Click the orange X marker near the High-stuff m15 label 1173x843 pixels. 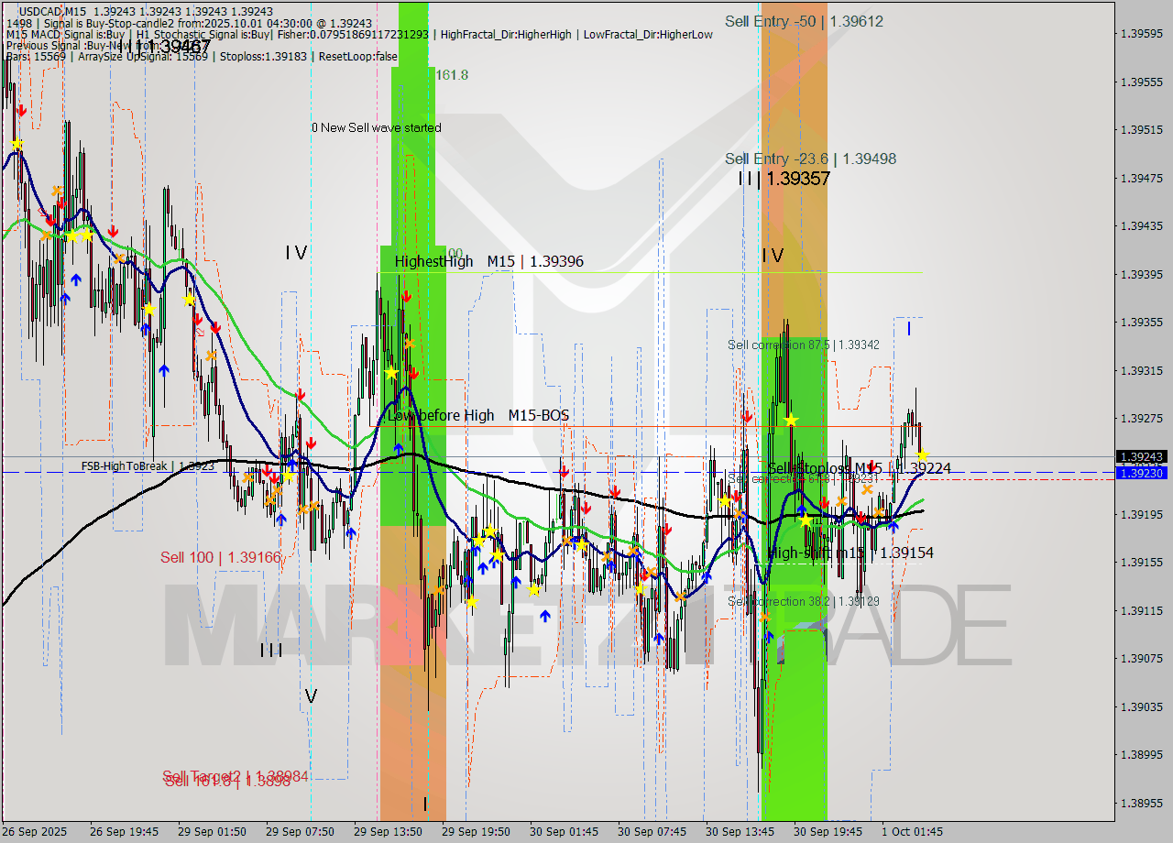pyautogui.click(x=879, y=512)
